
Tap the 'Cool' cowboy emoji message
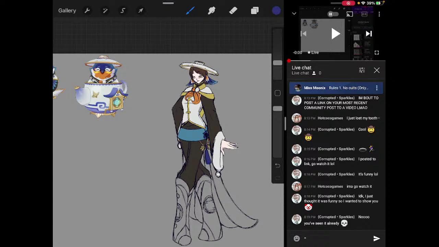pos(336,133)
